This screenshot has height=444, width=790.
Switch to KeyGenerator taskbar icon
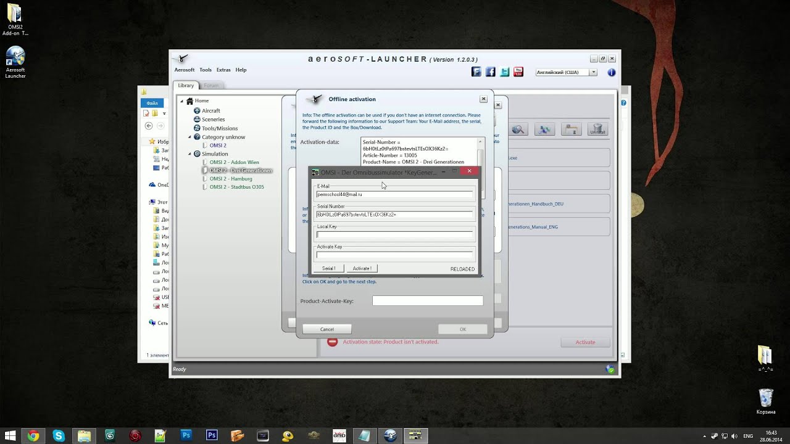[415, 435]
